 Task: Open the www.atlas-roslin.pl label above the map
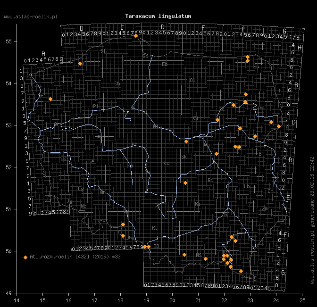31,17
